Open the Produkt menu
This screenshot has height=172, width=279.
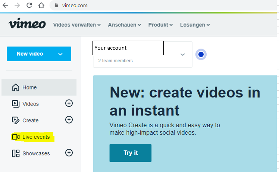(x=160, y=25)
